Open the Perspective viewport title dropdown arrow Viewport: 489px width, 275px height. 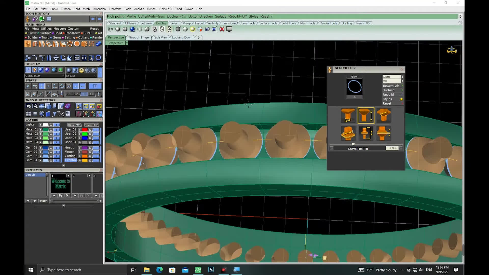click(127, 43)
